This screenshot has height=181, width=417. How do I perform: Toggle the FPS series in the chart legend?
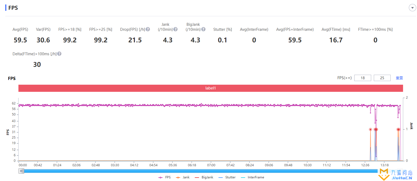pyautogui.click(x=164, y=177)
